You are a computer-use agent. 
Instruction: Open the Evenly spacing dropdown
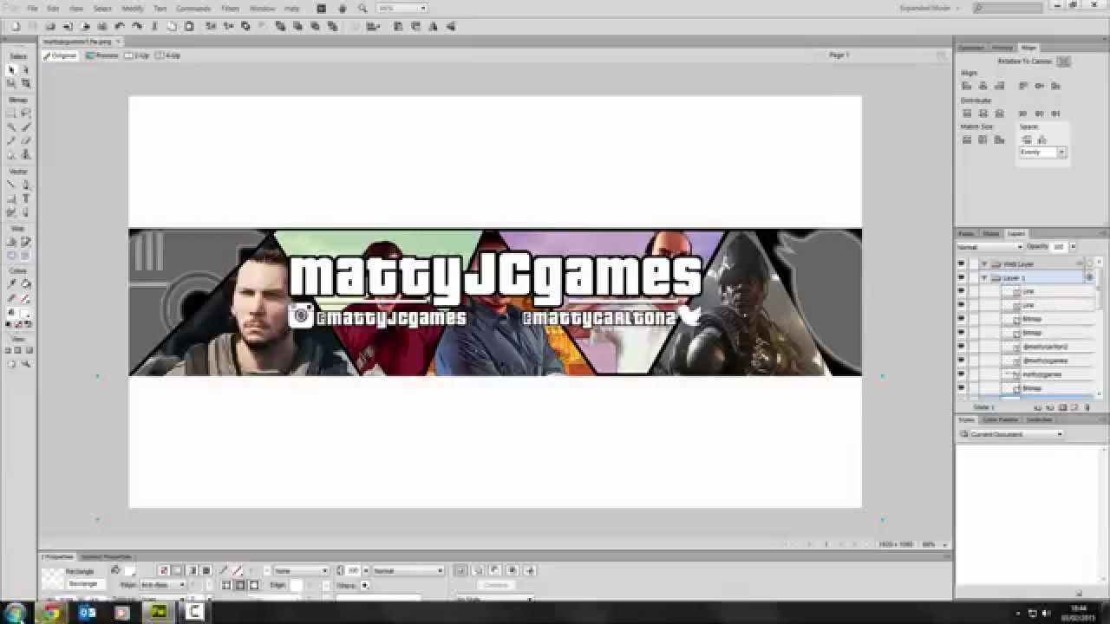(1043, 152)
